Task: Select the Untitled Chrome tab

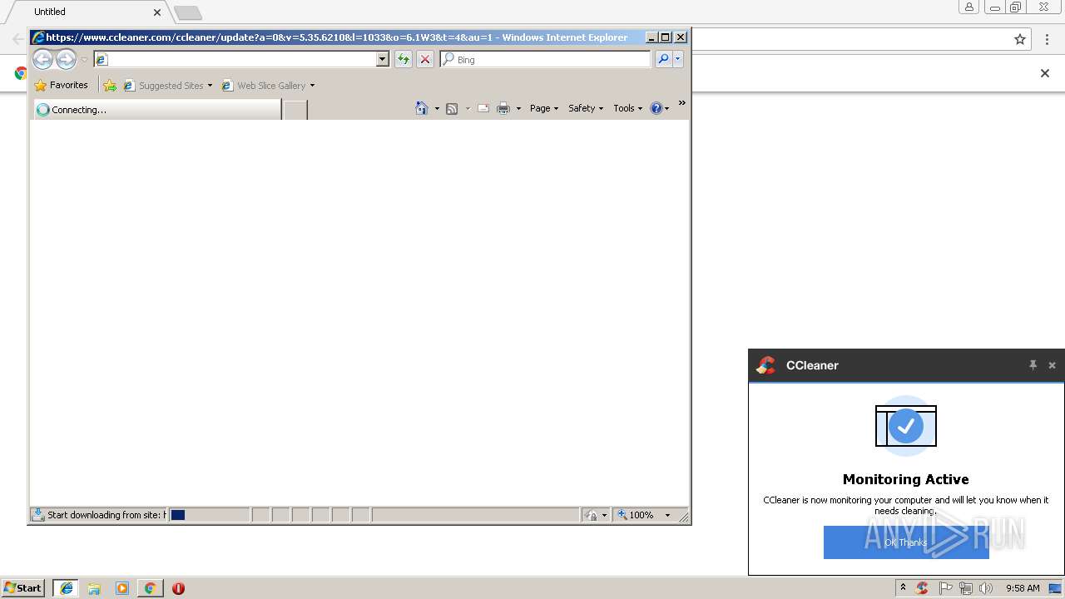Action: [87, 12]
